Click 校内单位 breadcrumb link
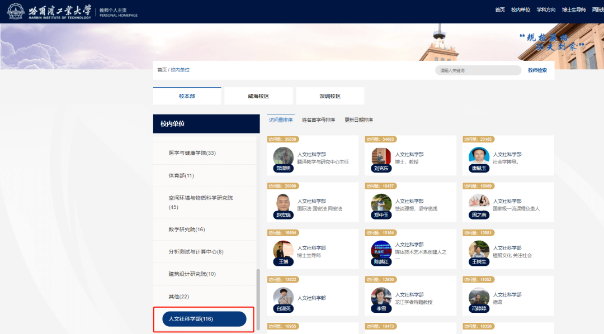This screenshot has height=334, width=604. (x=180, y=70)
